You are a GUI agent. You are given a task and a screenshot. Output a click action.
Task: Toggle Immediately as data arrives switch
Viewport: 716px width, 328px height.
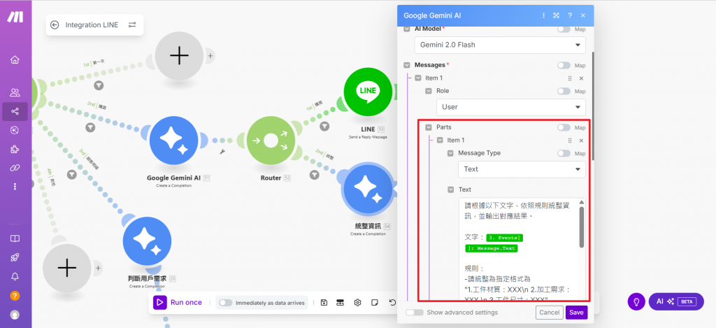[x=226, y=302]
